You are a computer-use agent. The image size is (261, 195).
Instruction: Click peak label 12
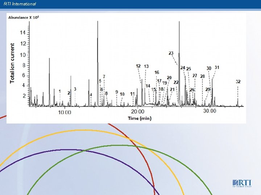click(138, 66)
